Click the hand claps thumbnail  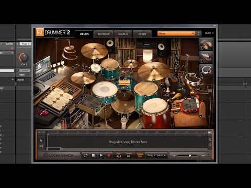206,43
